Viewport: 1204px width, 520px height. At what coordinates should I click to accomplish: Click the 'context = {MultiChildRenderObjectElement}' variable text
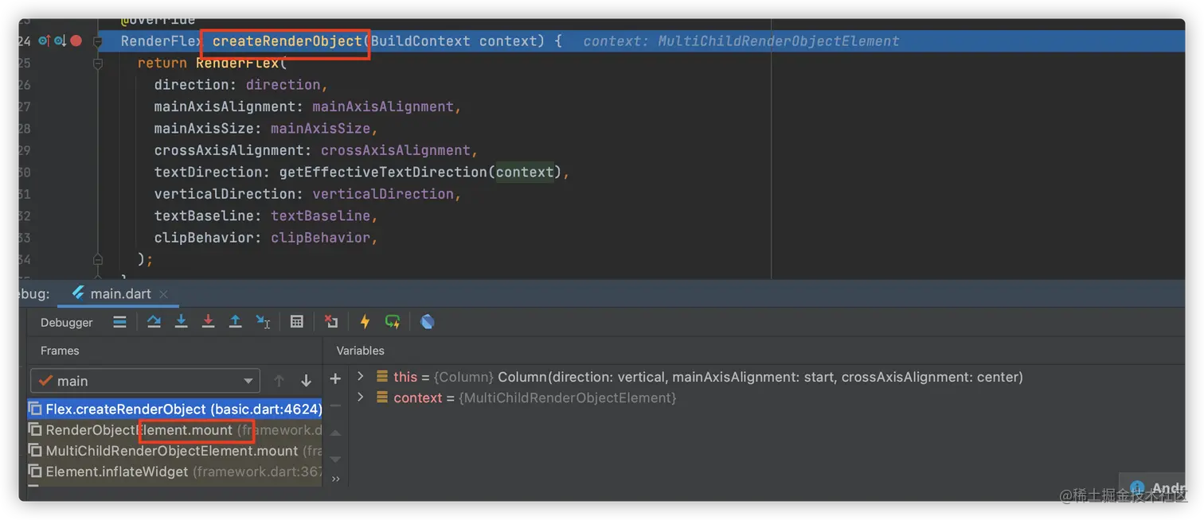tap(535, 398)
